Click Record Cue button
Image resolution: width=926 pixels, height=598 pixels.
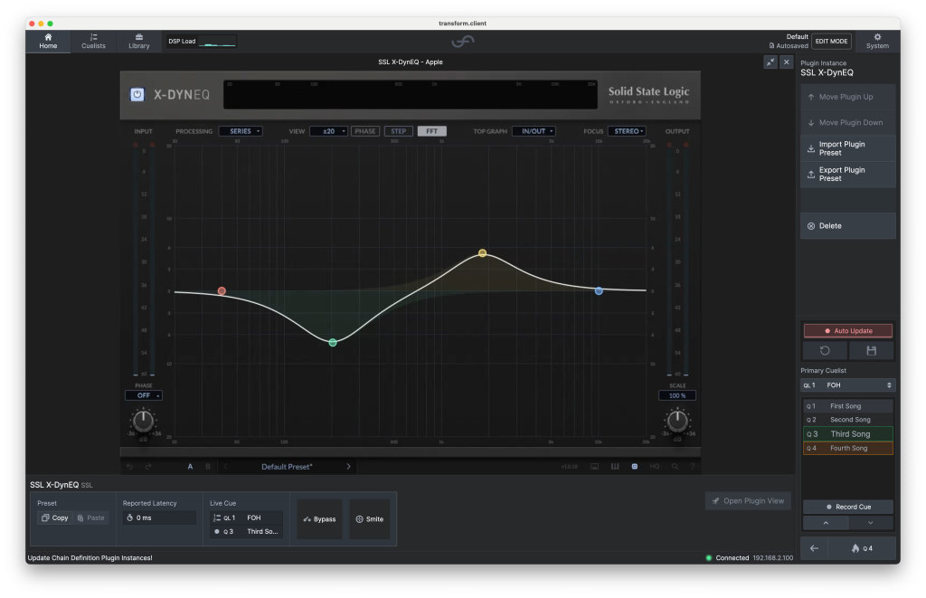point(848,507)
